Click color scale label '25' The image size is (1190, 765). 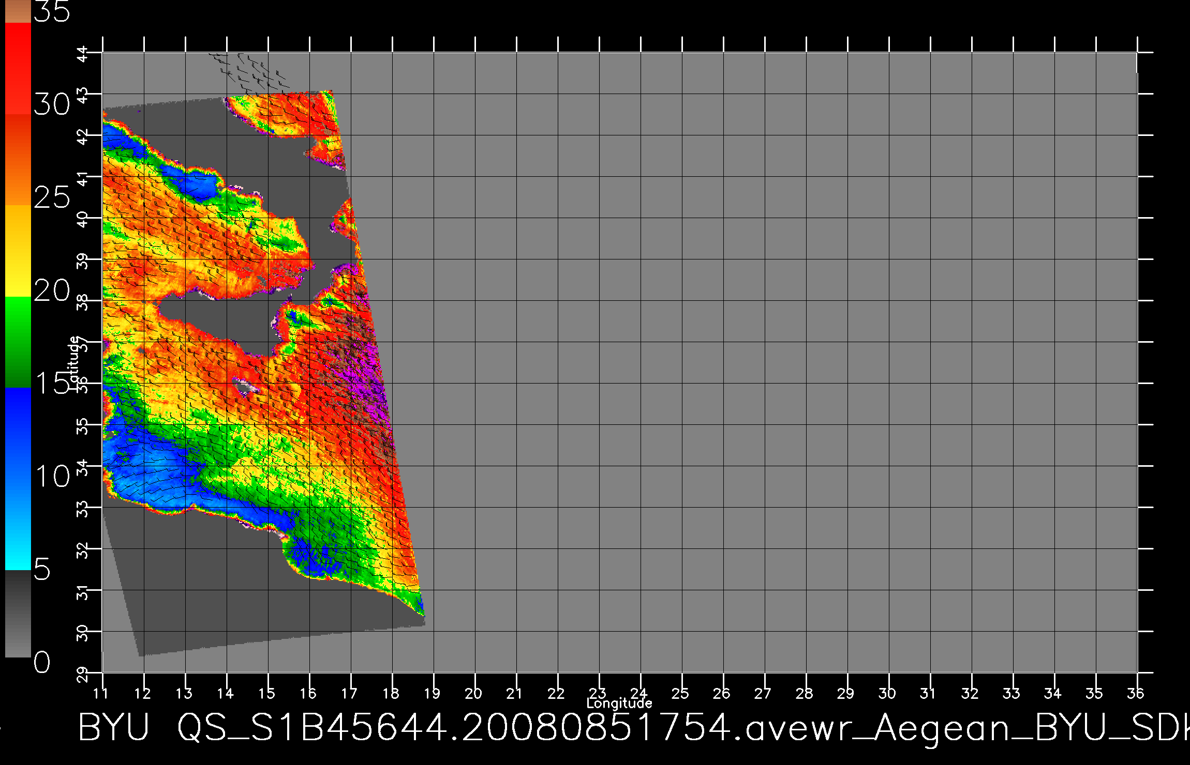pyautogui.click(x=52, y=197)
